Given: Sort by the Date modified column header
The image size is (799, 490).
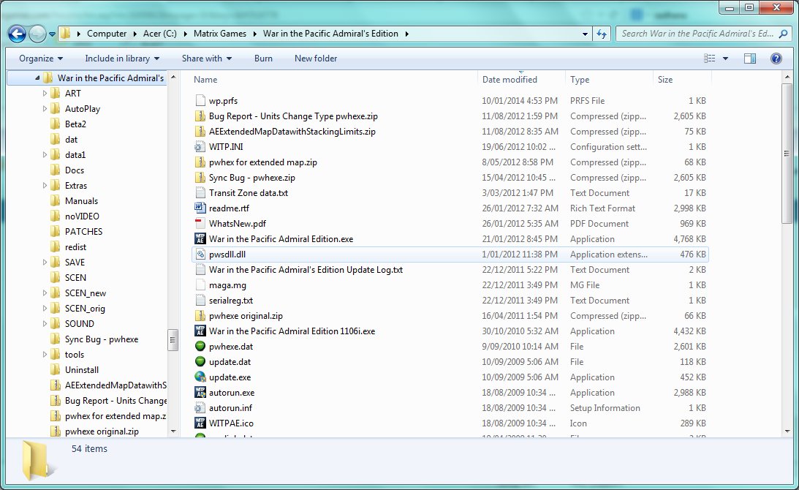Looking at the screenshot, I should click(510, 80).
